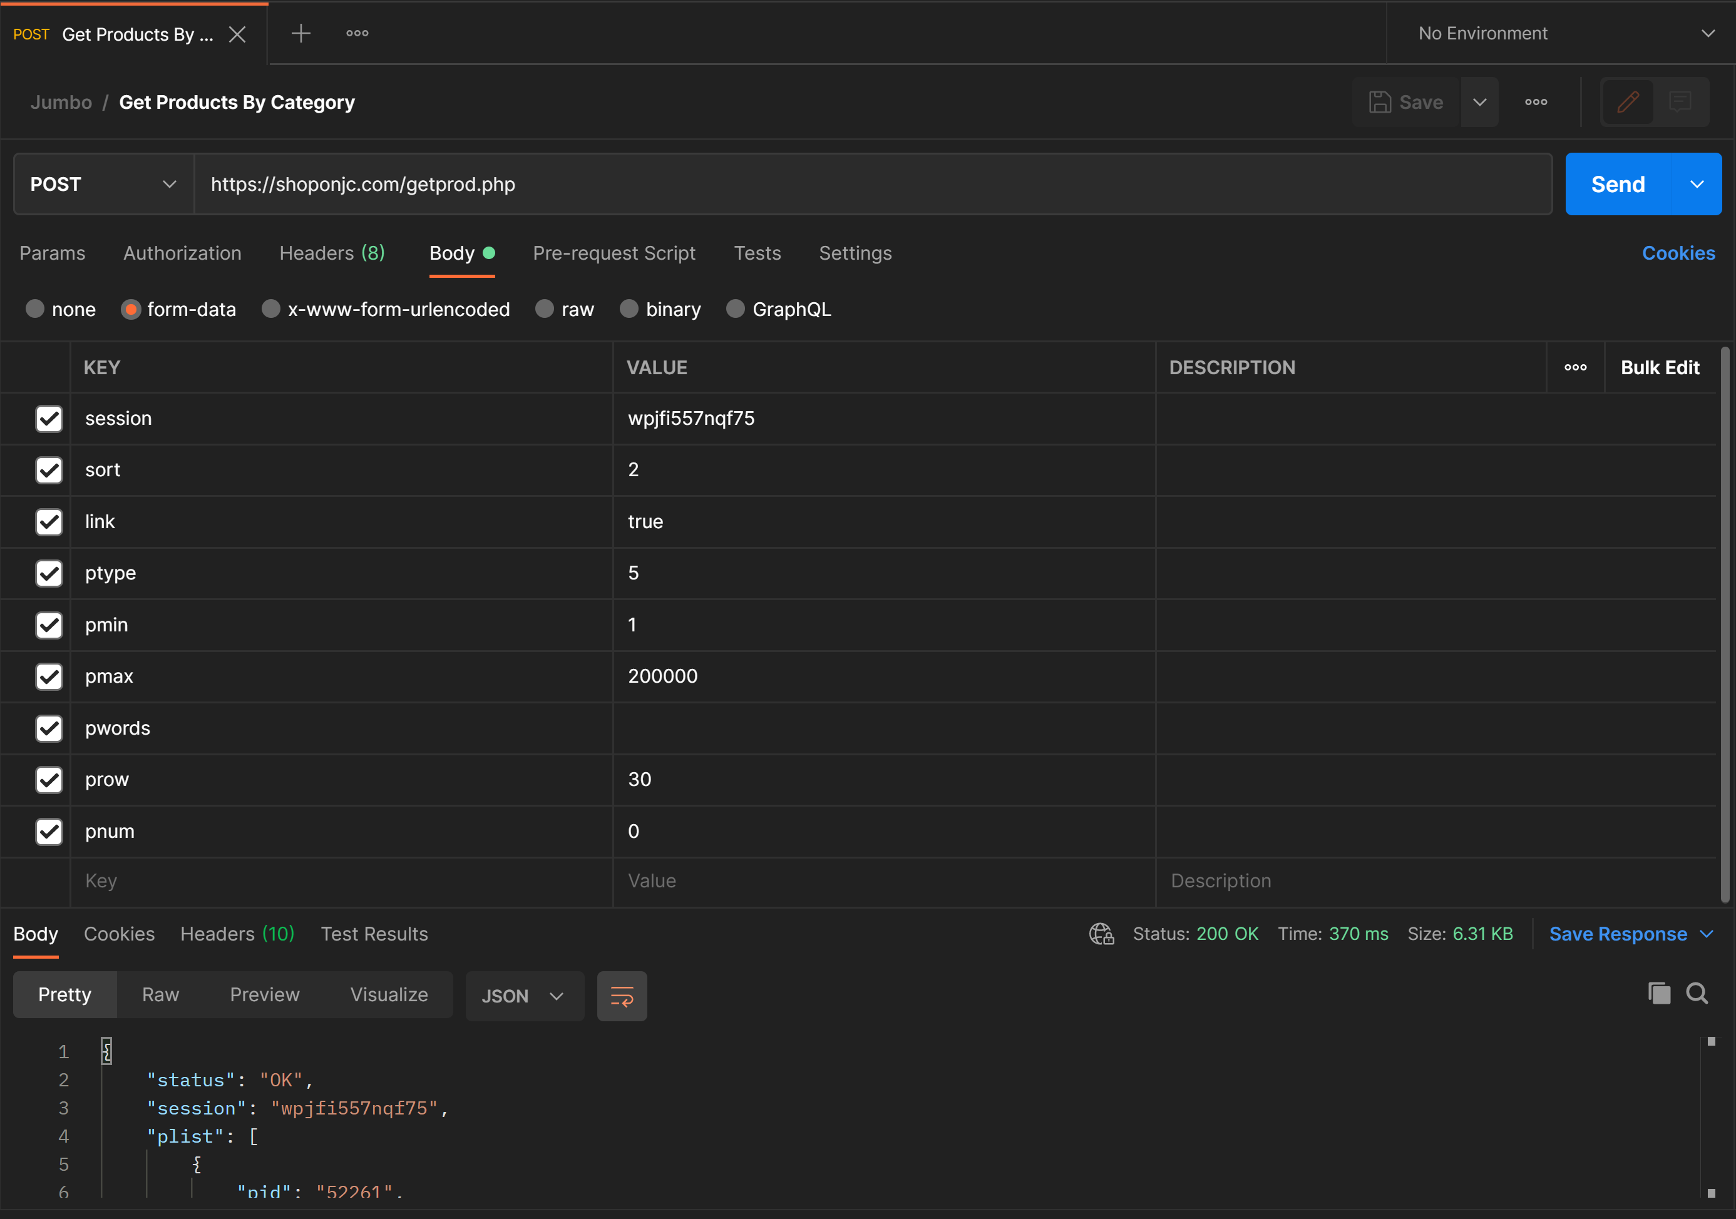Switch to the Params tab

click(52, 253)
